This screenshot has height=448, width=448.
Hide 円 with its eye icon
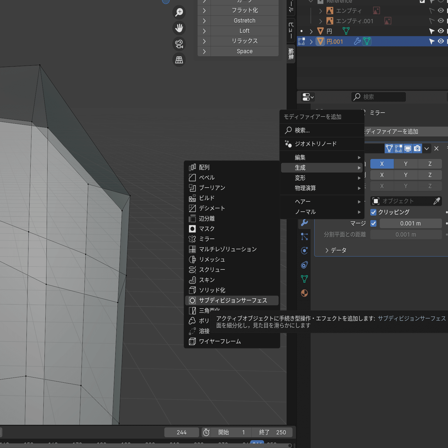point(441,31)
